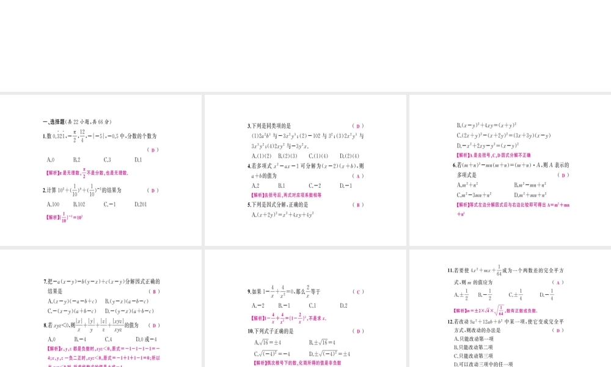Click option A.100 in question 2
This screenshot has width=611, height=367.
pos(53,204)
